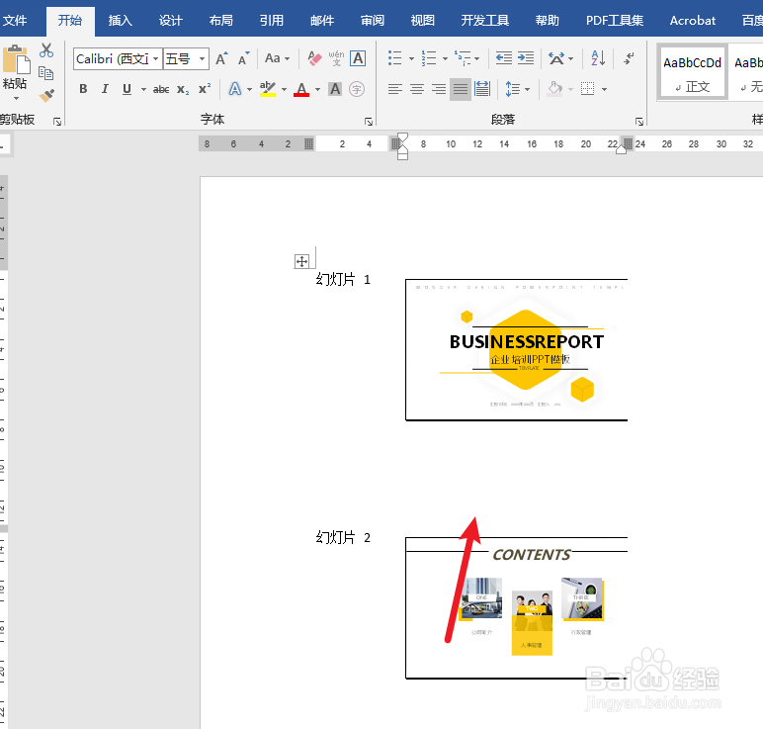Image resolution: width=763 pixels, height=729 pixels.
Task: Apply character shading icon
Action: point(335,90)
